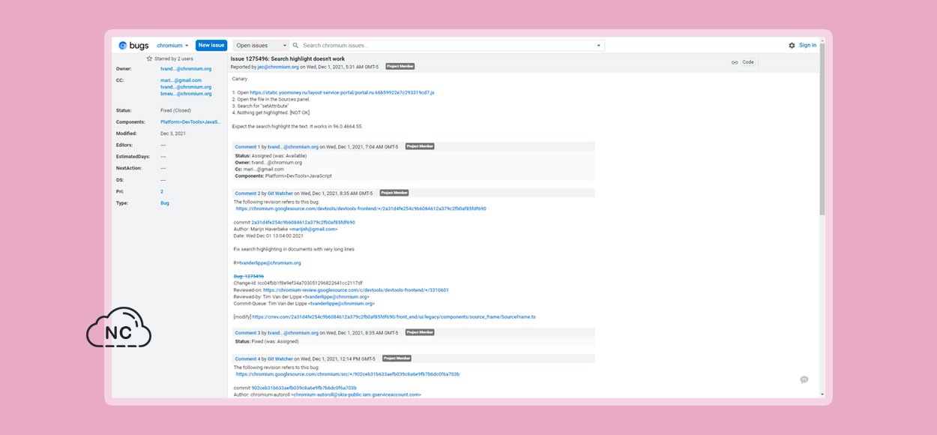Open reporter jec@chromium.org link
937x435 pixels.
coord(278,67)
